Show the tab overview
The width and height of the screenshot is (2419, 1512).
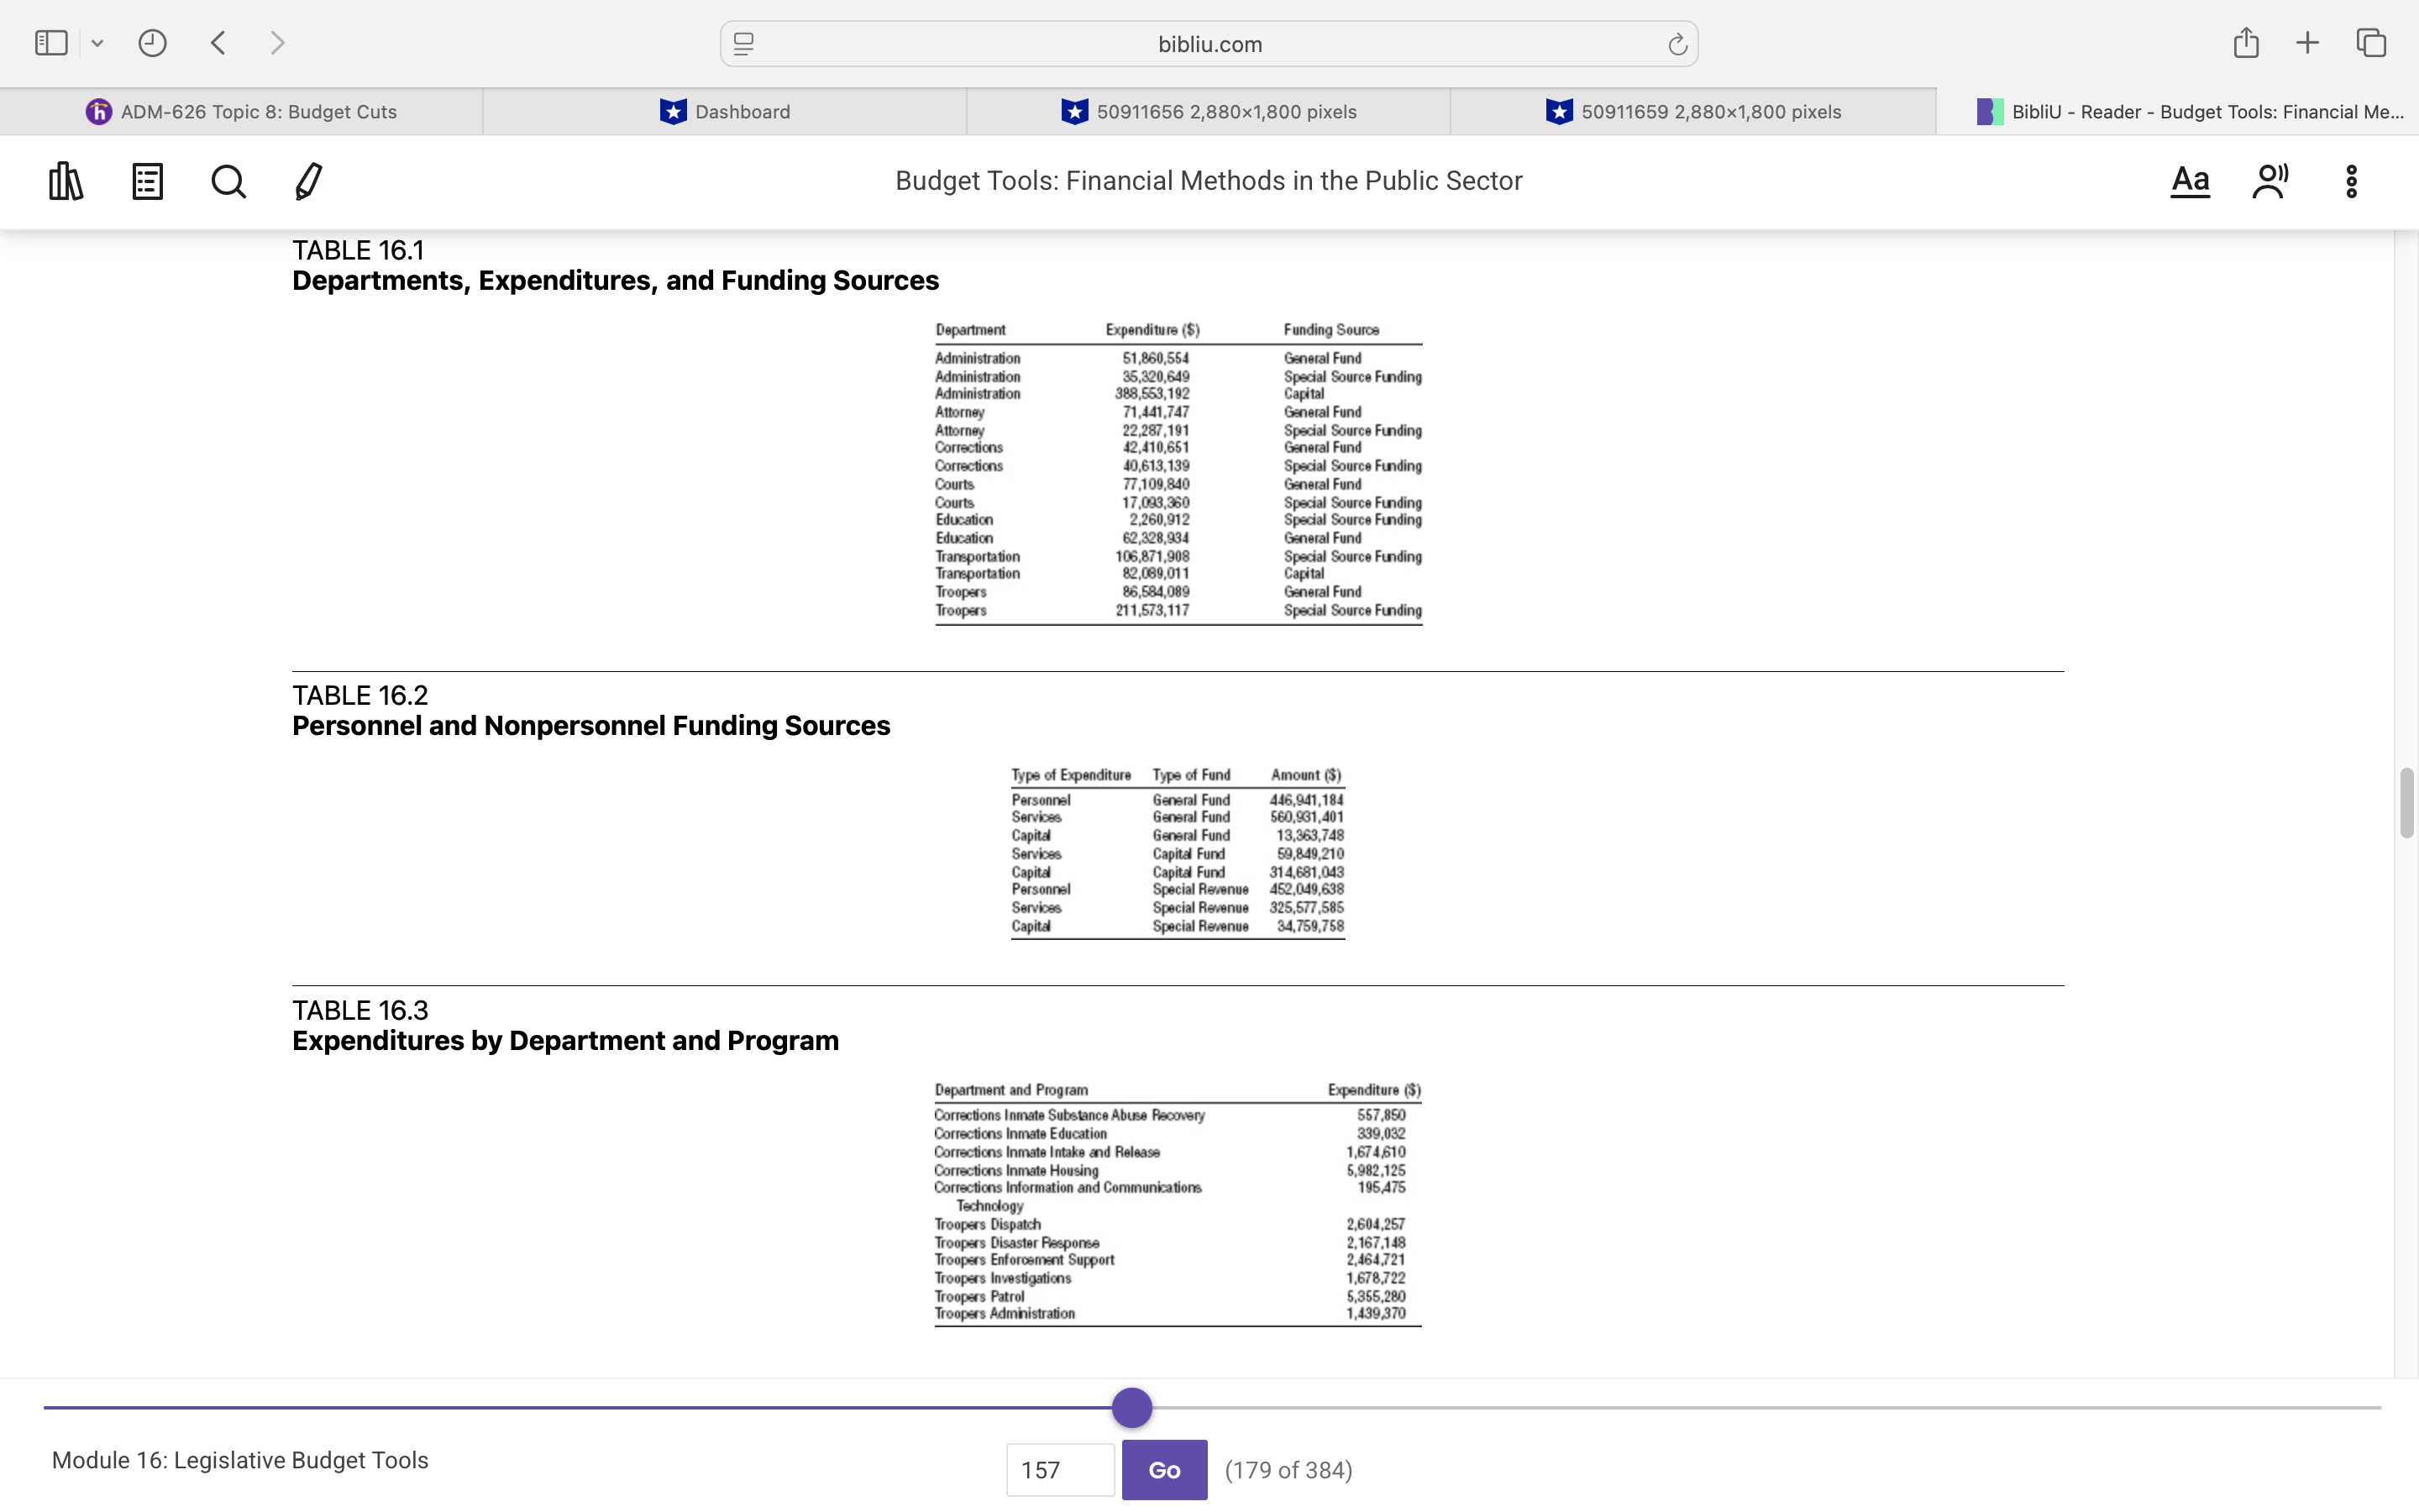pyautogui.click(x=2371, y=42)
